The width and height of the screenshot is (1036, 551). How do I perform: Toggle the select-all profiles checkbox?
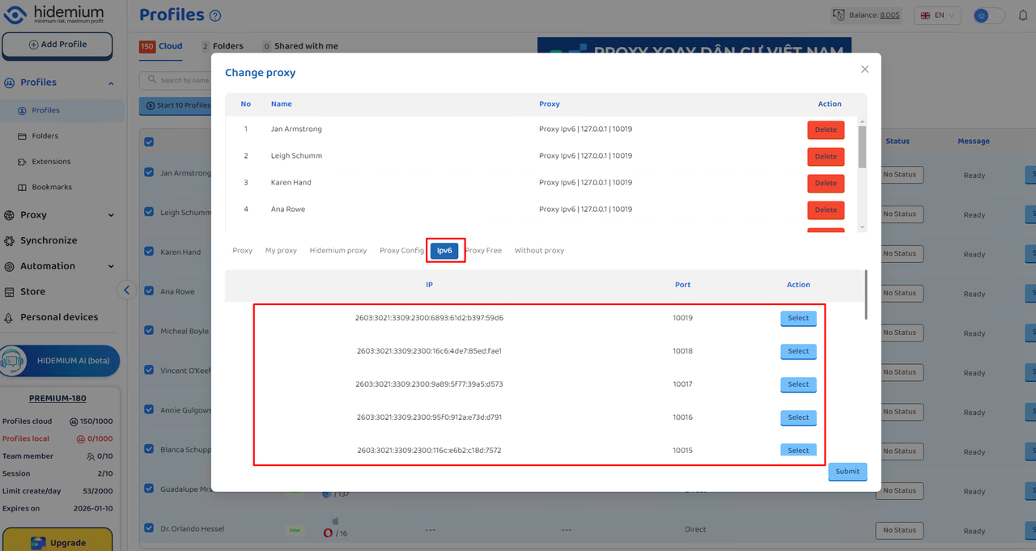149,142
